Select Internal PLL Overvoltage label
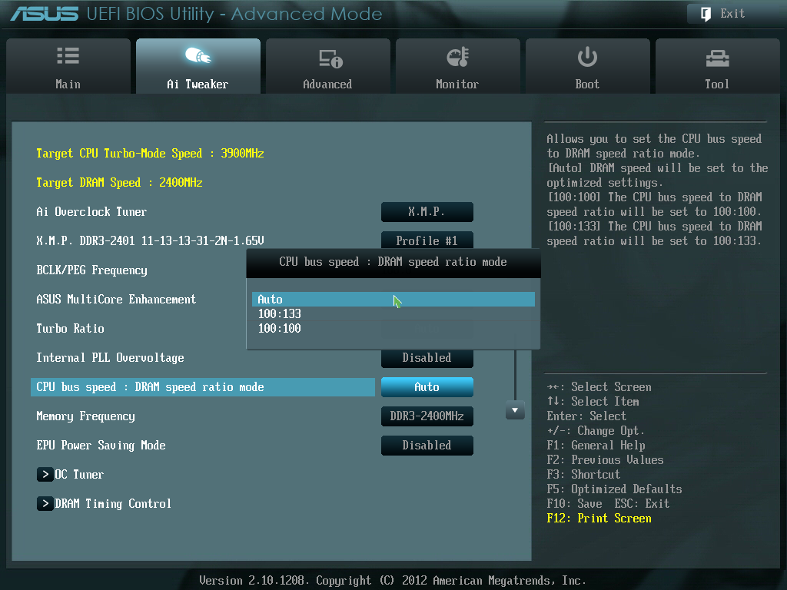787x590 pixels. (x=110, y=358)
